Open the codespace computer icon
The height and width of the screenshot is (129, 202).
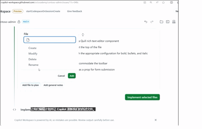(174, 22)
